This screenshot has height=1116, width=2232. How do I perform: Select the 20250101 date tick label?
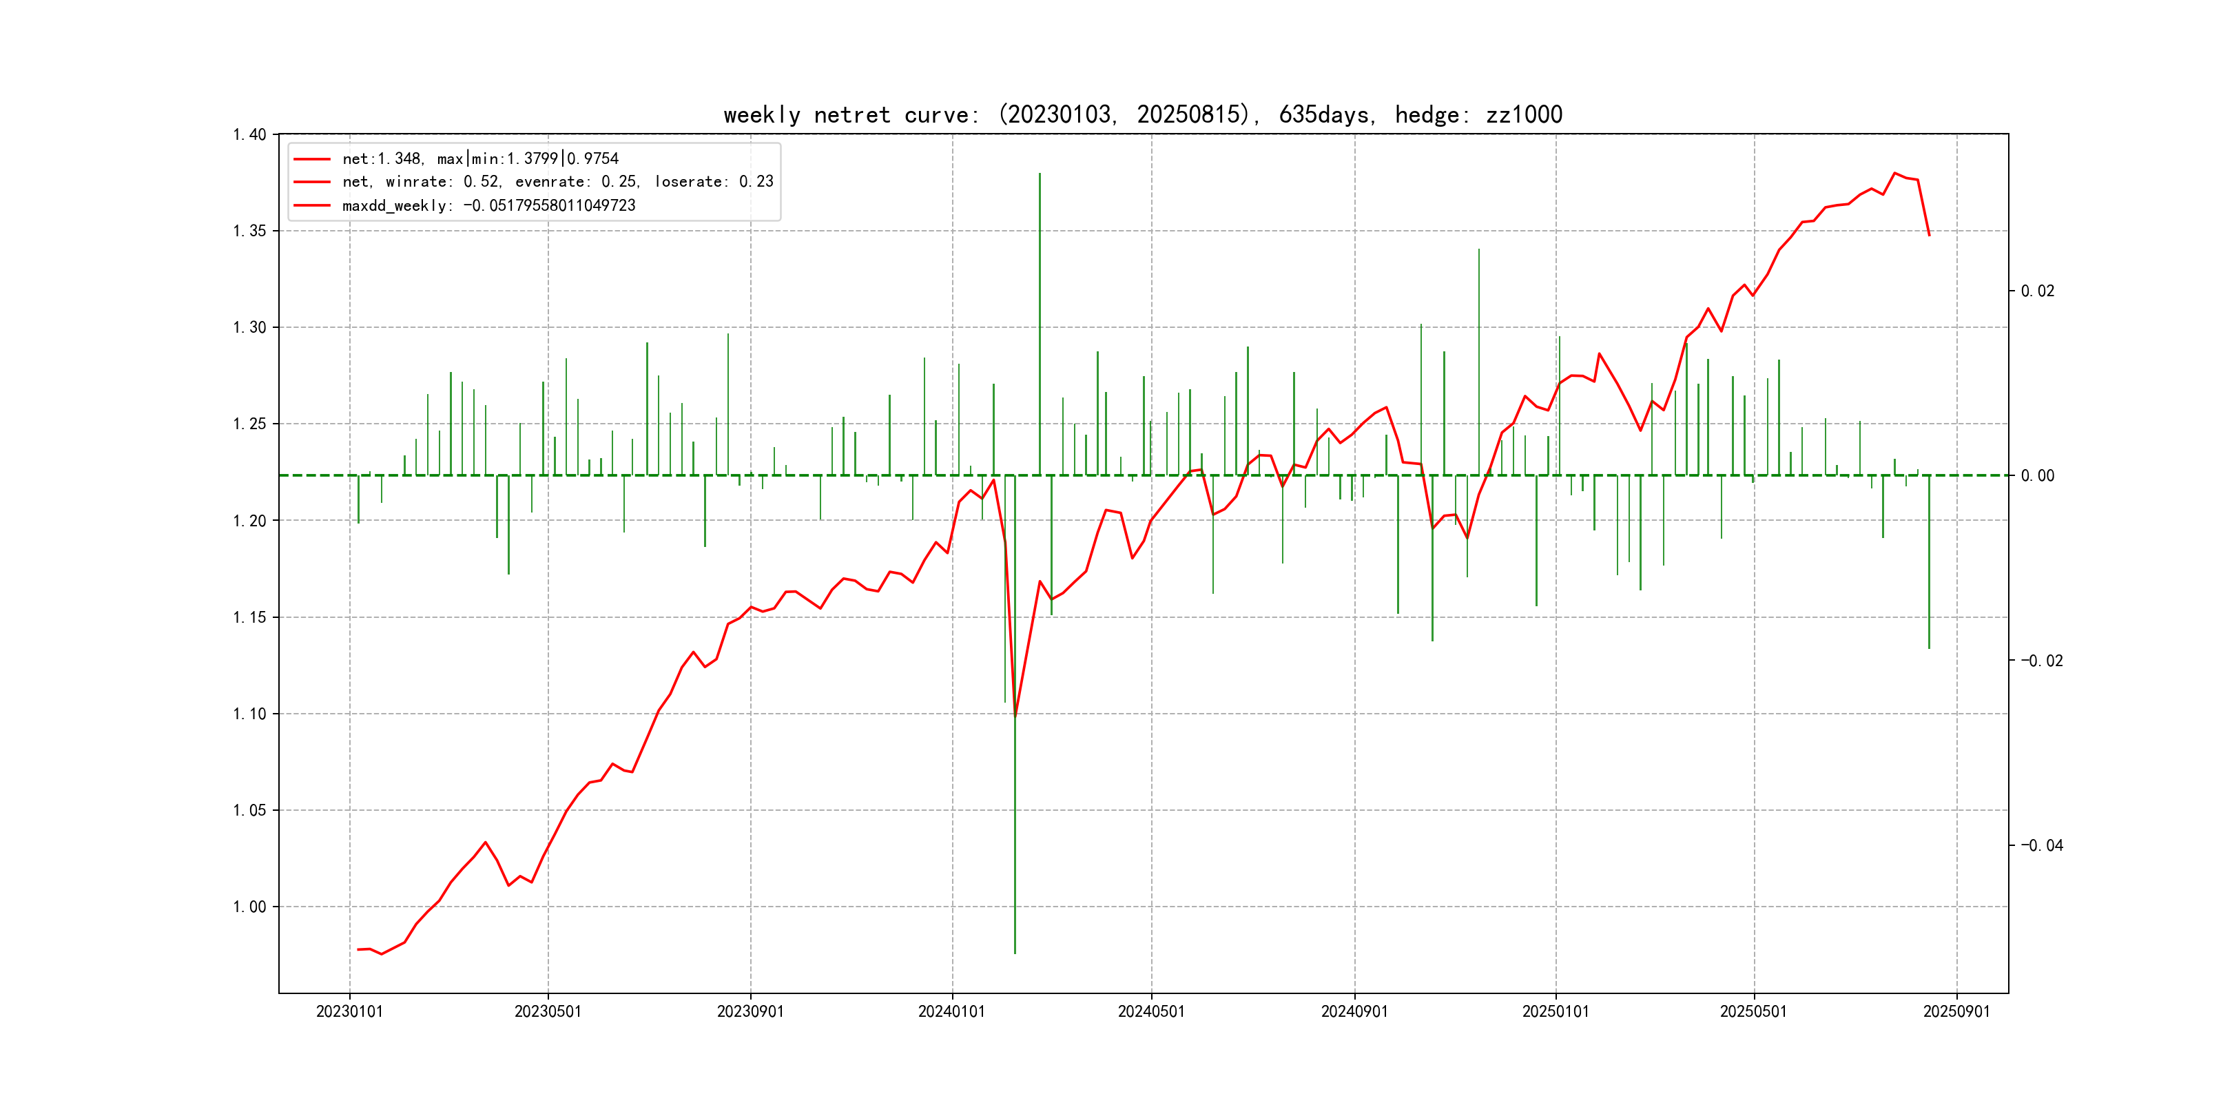pos(1556,1011)
